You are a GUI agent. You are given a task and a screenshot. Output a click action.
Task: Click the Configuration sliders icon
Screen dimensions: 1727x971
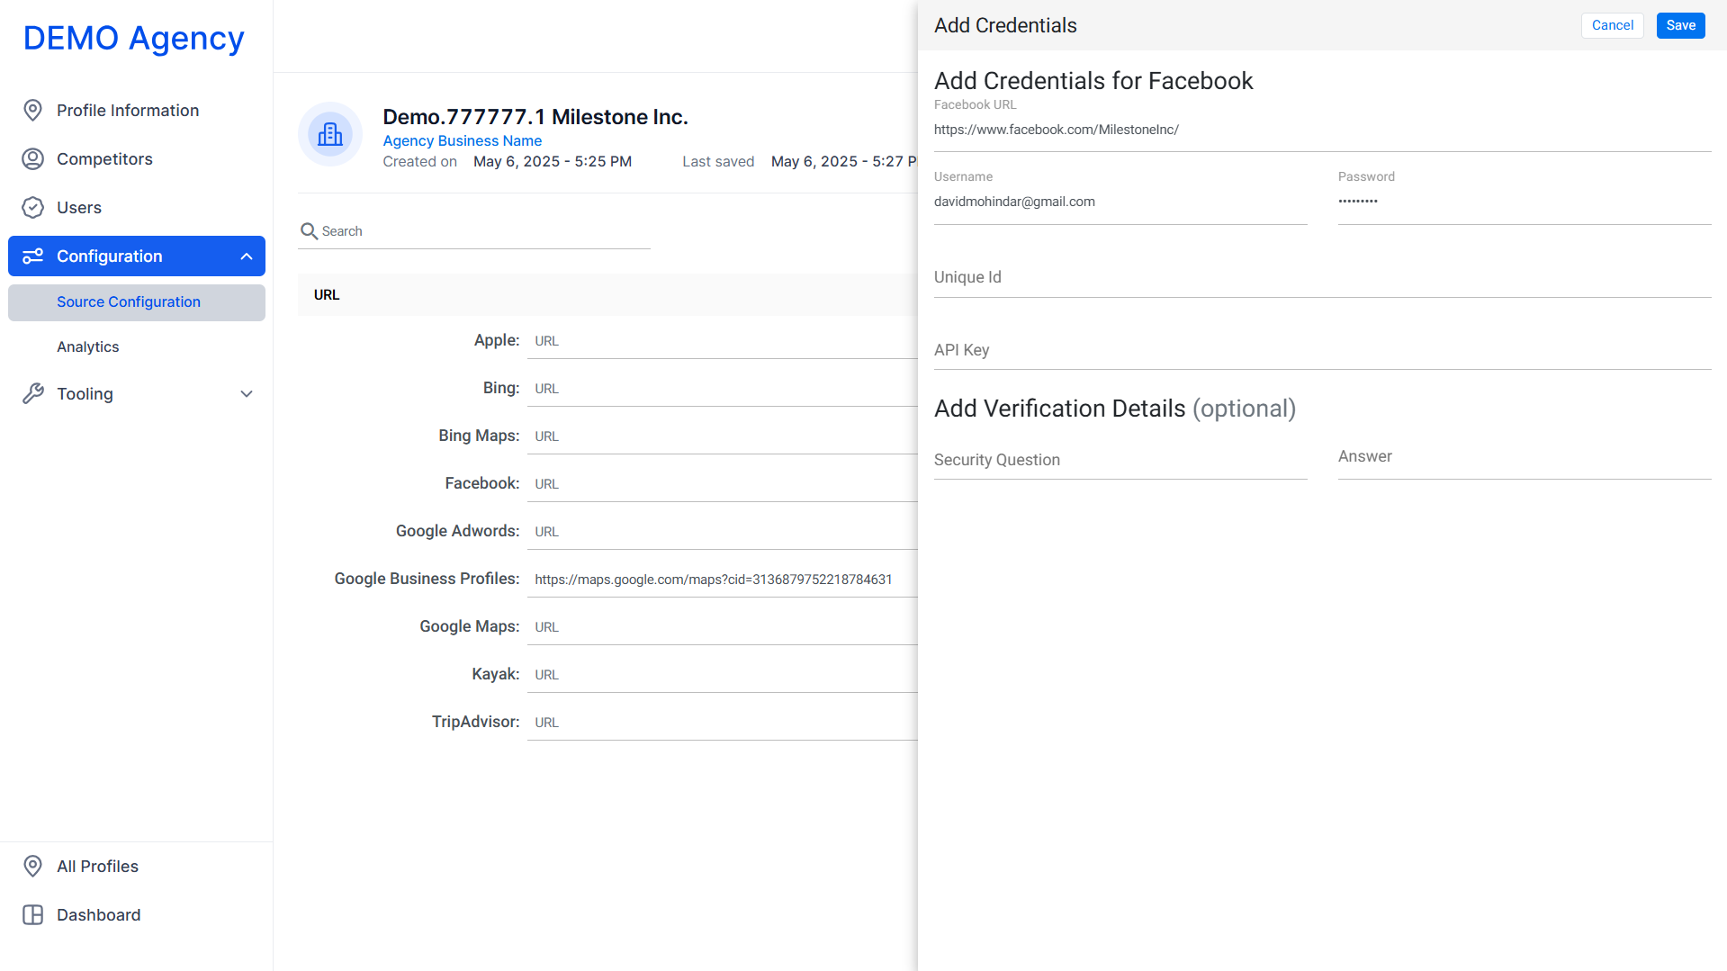click(x=32, y=256)
